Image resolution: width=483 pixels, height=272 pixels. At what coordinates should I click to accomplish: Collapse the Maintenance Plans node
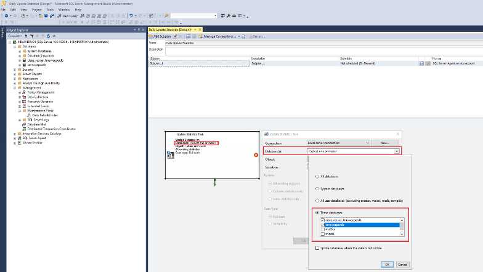pyautogui.click(x=20, y=111)
